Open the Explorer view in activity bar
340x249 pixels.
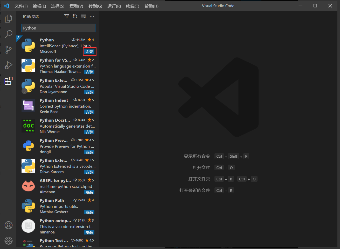pyautogui.click(x=9, y=19)
